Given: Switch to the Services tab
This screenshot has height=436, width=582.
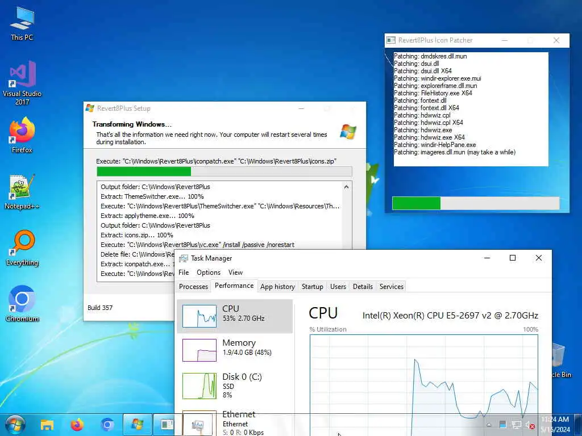Looking at the screenshot, I should (x=391, y=287).
